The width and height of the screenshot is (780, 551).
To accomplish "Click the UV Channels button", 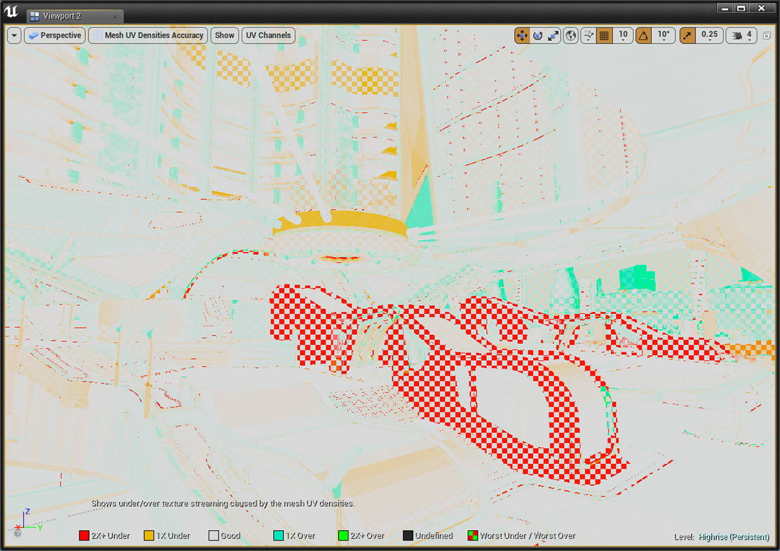I will (268, 36).
